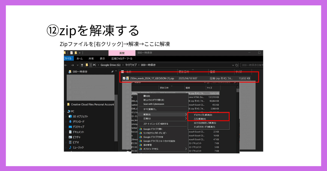Screen dimensions: 327x171
Task: Click the sort chevron on 更新日時 column
Action: click(x=192, y=69)
